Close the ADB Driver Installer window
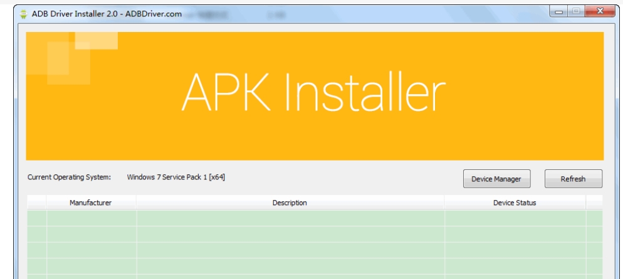Viewport: 623px width, 279px height. (x=599, y=11)
